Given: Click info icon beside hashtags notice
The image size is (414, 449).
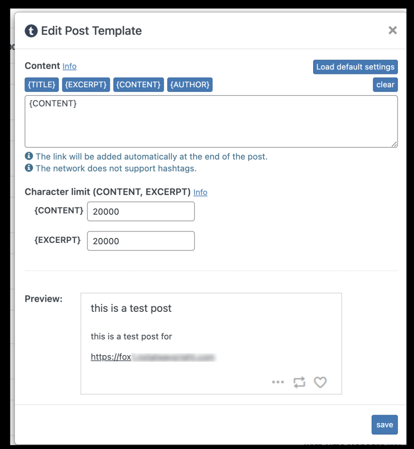Looking at the screenshot, I should click(29, 168).
